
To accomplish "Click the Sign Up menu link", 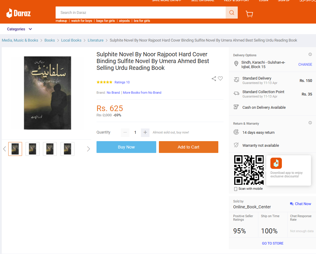I will coord(284,1).
